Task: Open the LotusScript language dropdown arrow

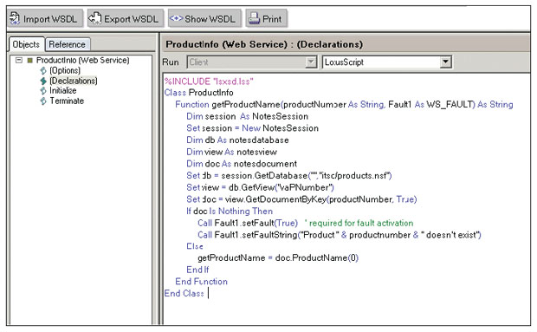Action: (445, 62)
